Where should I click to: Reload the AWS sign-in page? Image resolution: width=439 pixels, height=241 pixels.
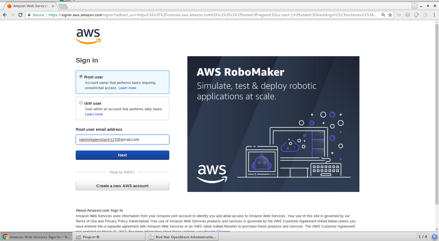click(20, 14)
